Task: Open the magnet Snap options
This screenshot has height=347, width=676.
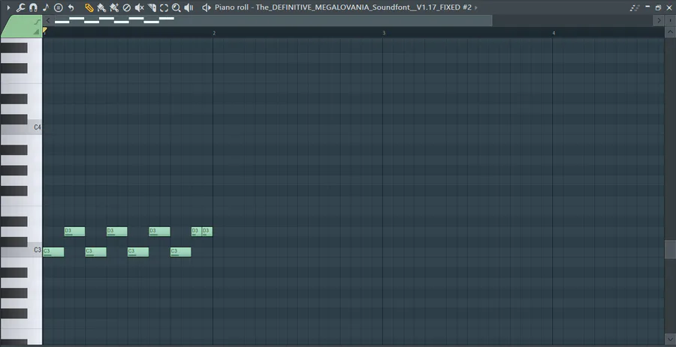Action: pyautogui.click(x=33, y=7)
